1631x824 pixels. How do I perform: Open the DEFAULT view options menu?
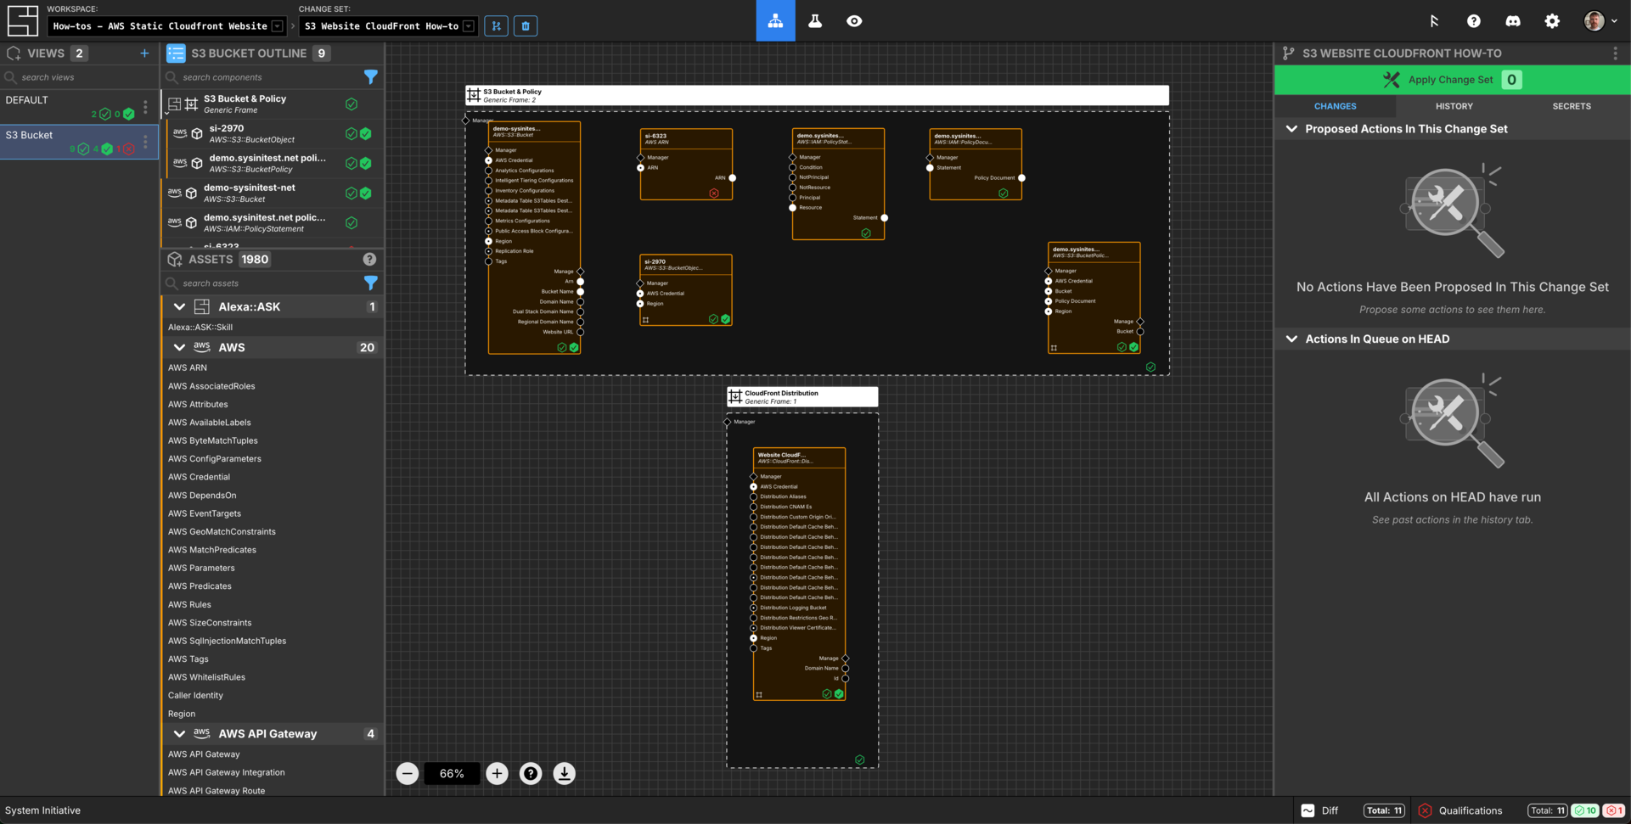click(x=145, y=107)
